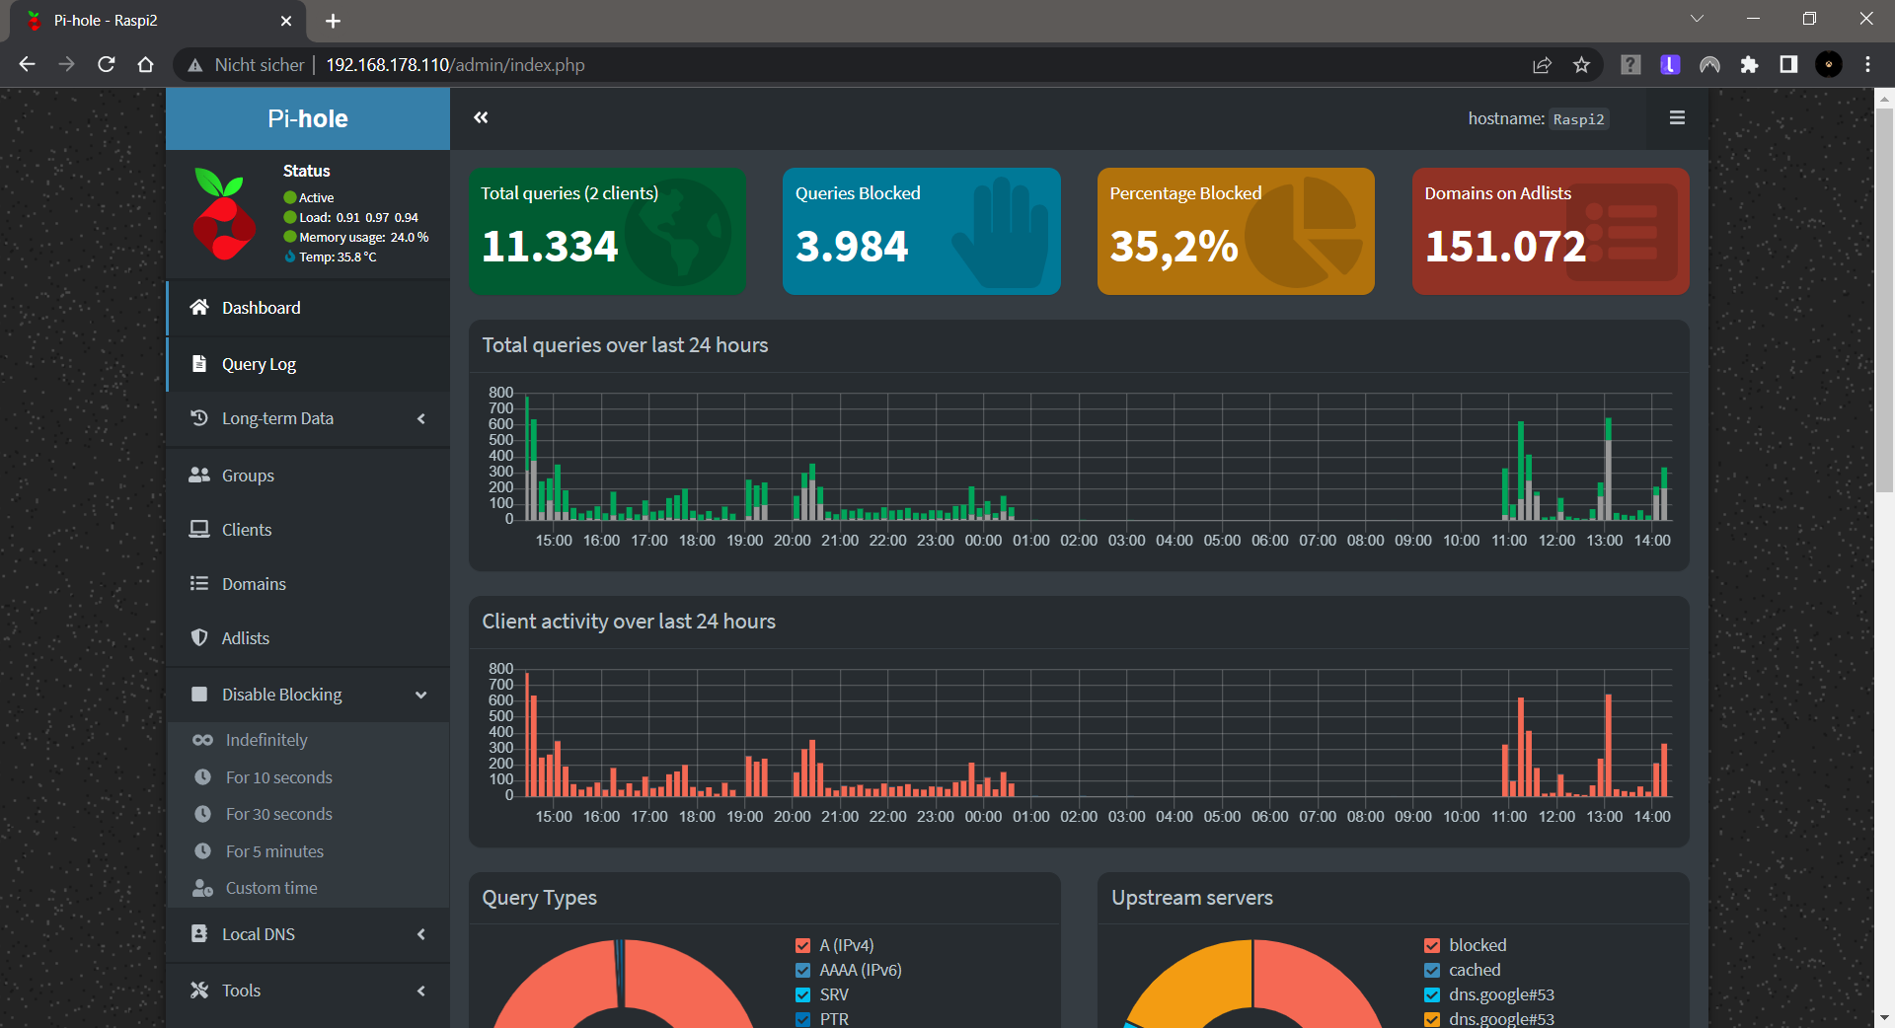Open the hamburger menu next to hostname
The width and height of the screenshot is (1895, 1028).
(1676, 118)
